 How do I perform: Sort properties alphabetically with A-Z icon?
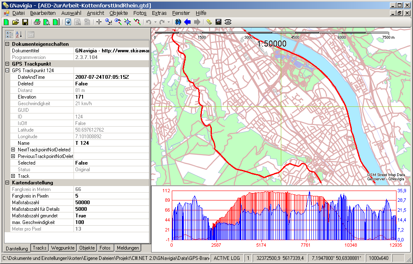click(19, 35)
